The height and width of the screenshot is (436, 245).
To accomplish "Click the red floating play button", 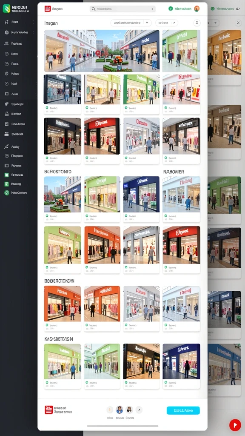I will 235,425.
